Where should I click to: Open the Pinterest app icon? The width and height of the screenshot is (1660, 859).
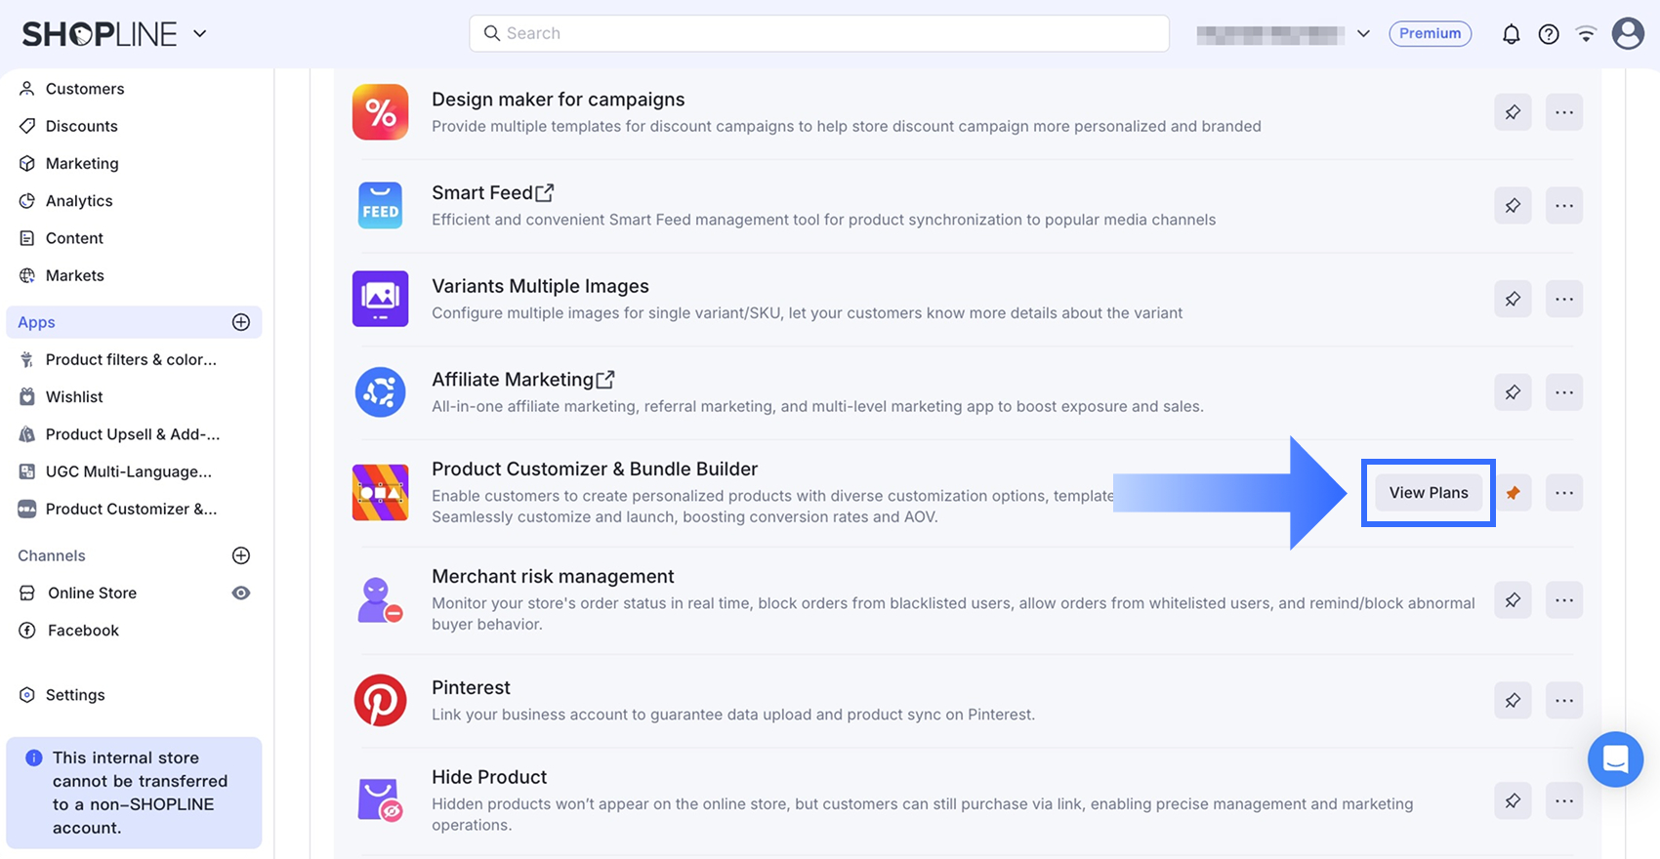coord(380,700)
